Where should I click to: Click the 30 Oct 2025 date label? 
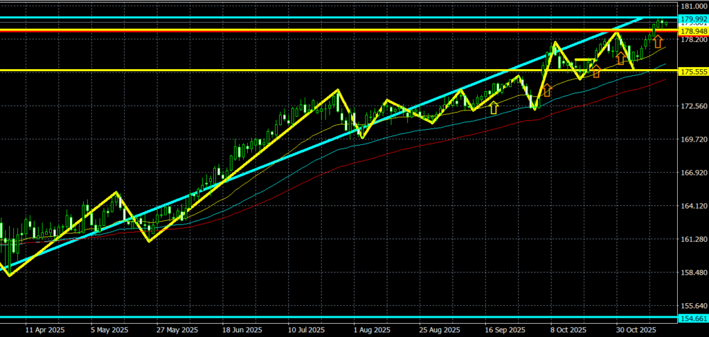tap(636, 329)
